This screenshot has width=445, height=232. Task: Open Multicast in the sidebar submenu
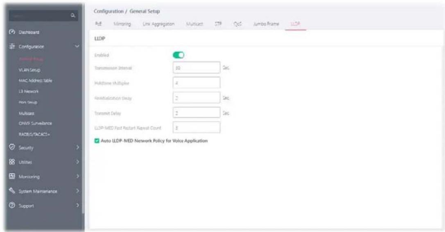(26, 113)
